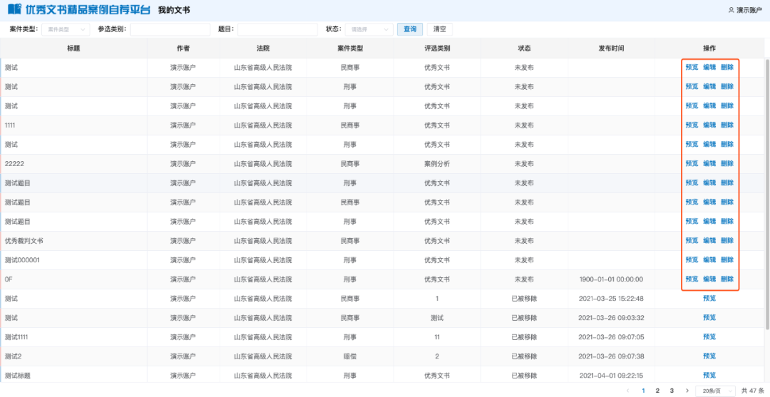Focus the 参选类别 input field

point(170,29)
